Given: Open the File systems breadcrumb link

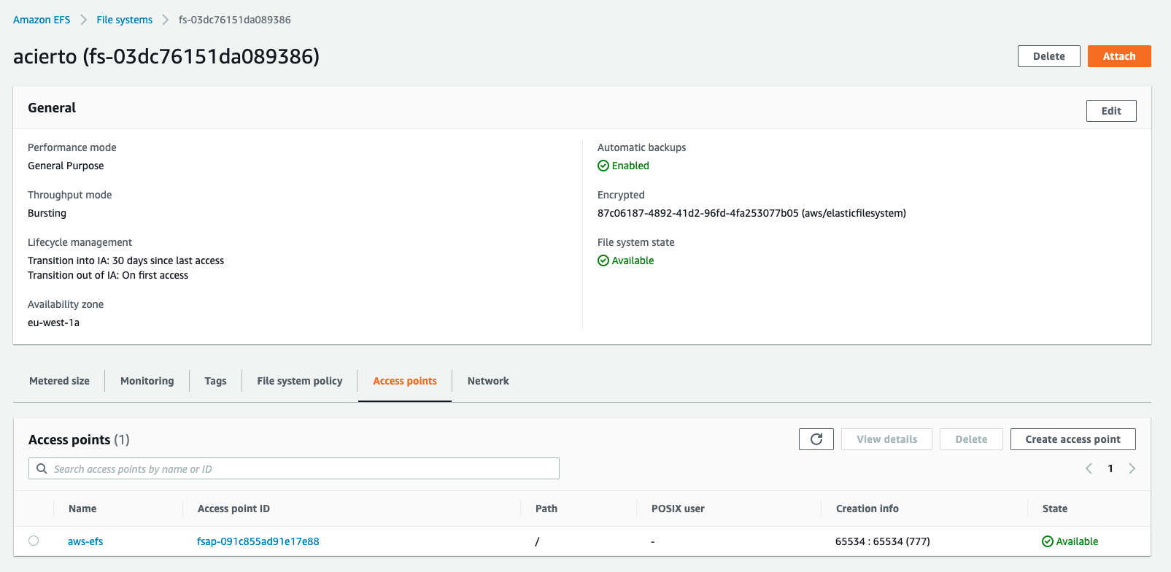Looking at the screenshot, I should pos(125,20).
